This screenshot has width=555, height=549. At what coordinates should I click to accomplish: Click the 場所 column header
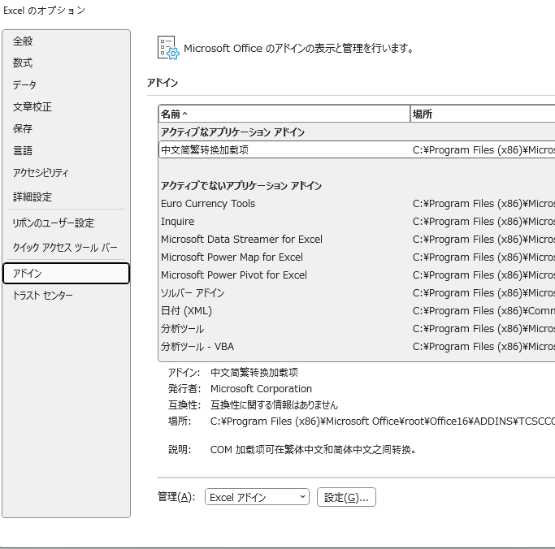pyautogui.click(x=479, y=115)
